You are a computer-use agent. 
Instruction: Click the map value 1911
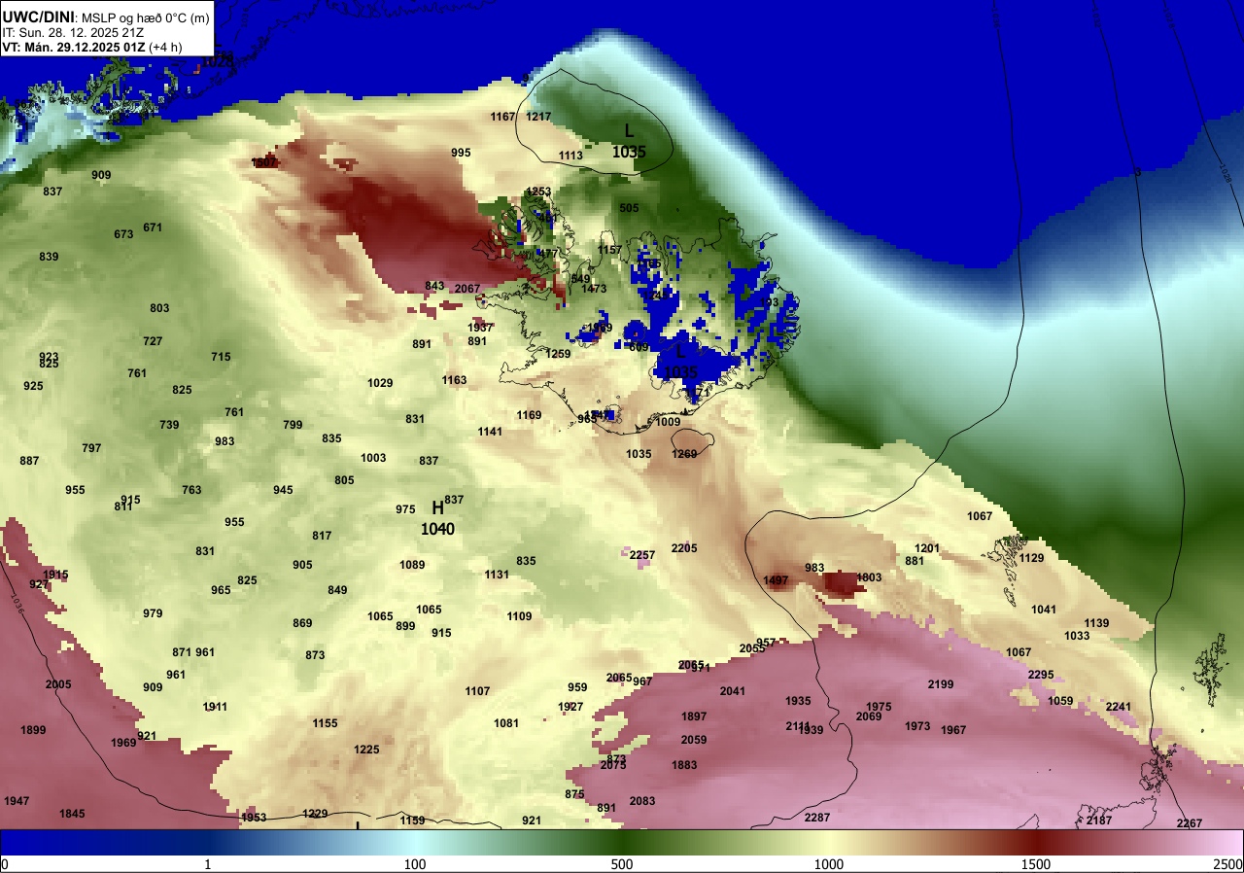tap(215, 707)
